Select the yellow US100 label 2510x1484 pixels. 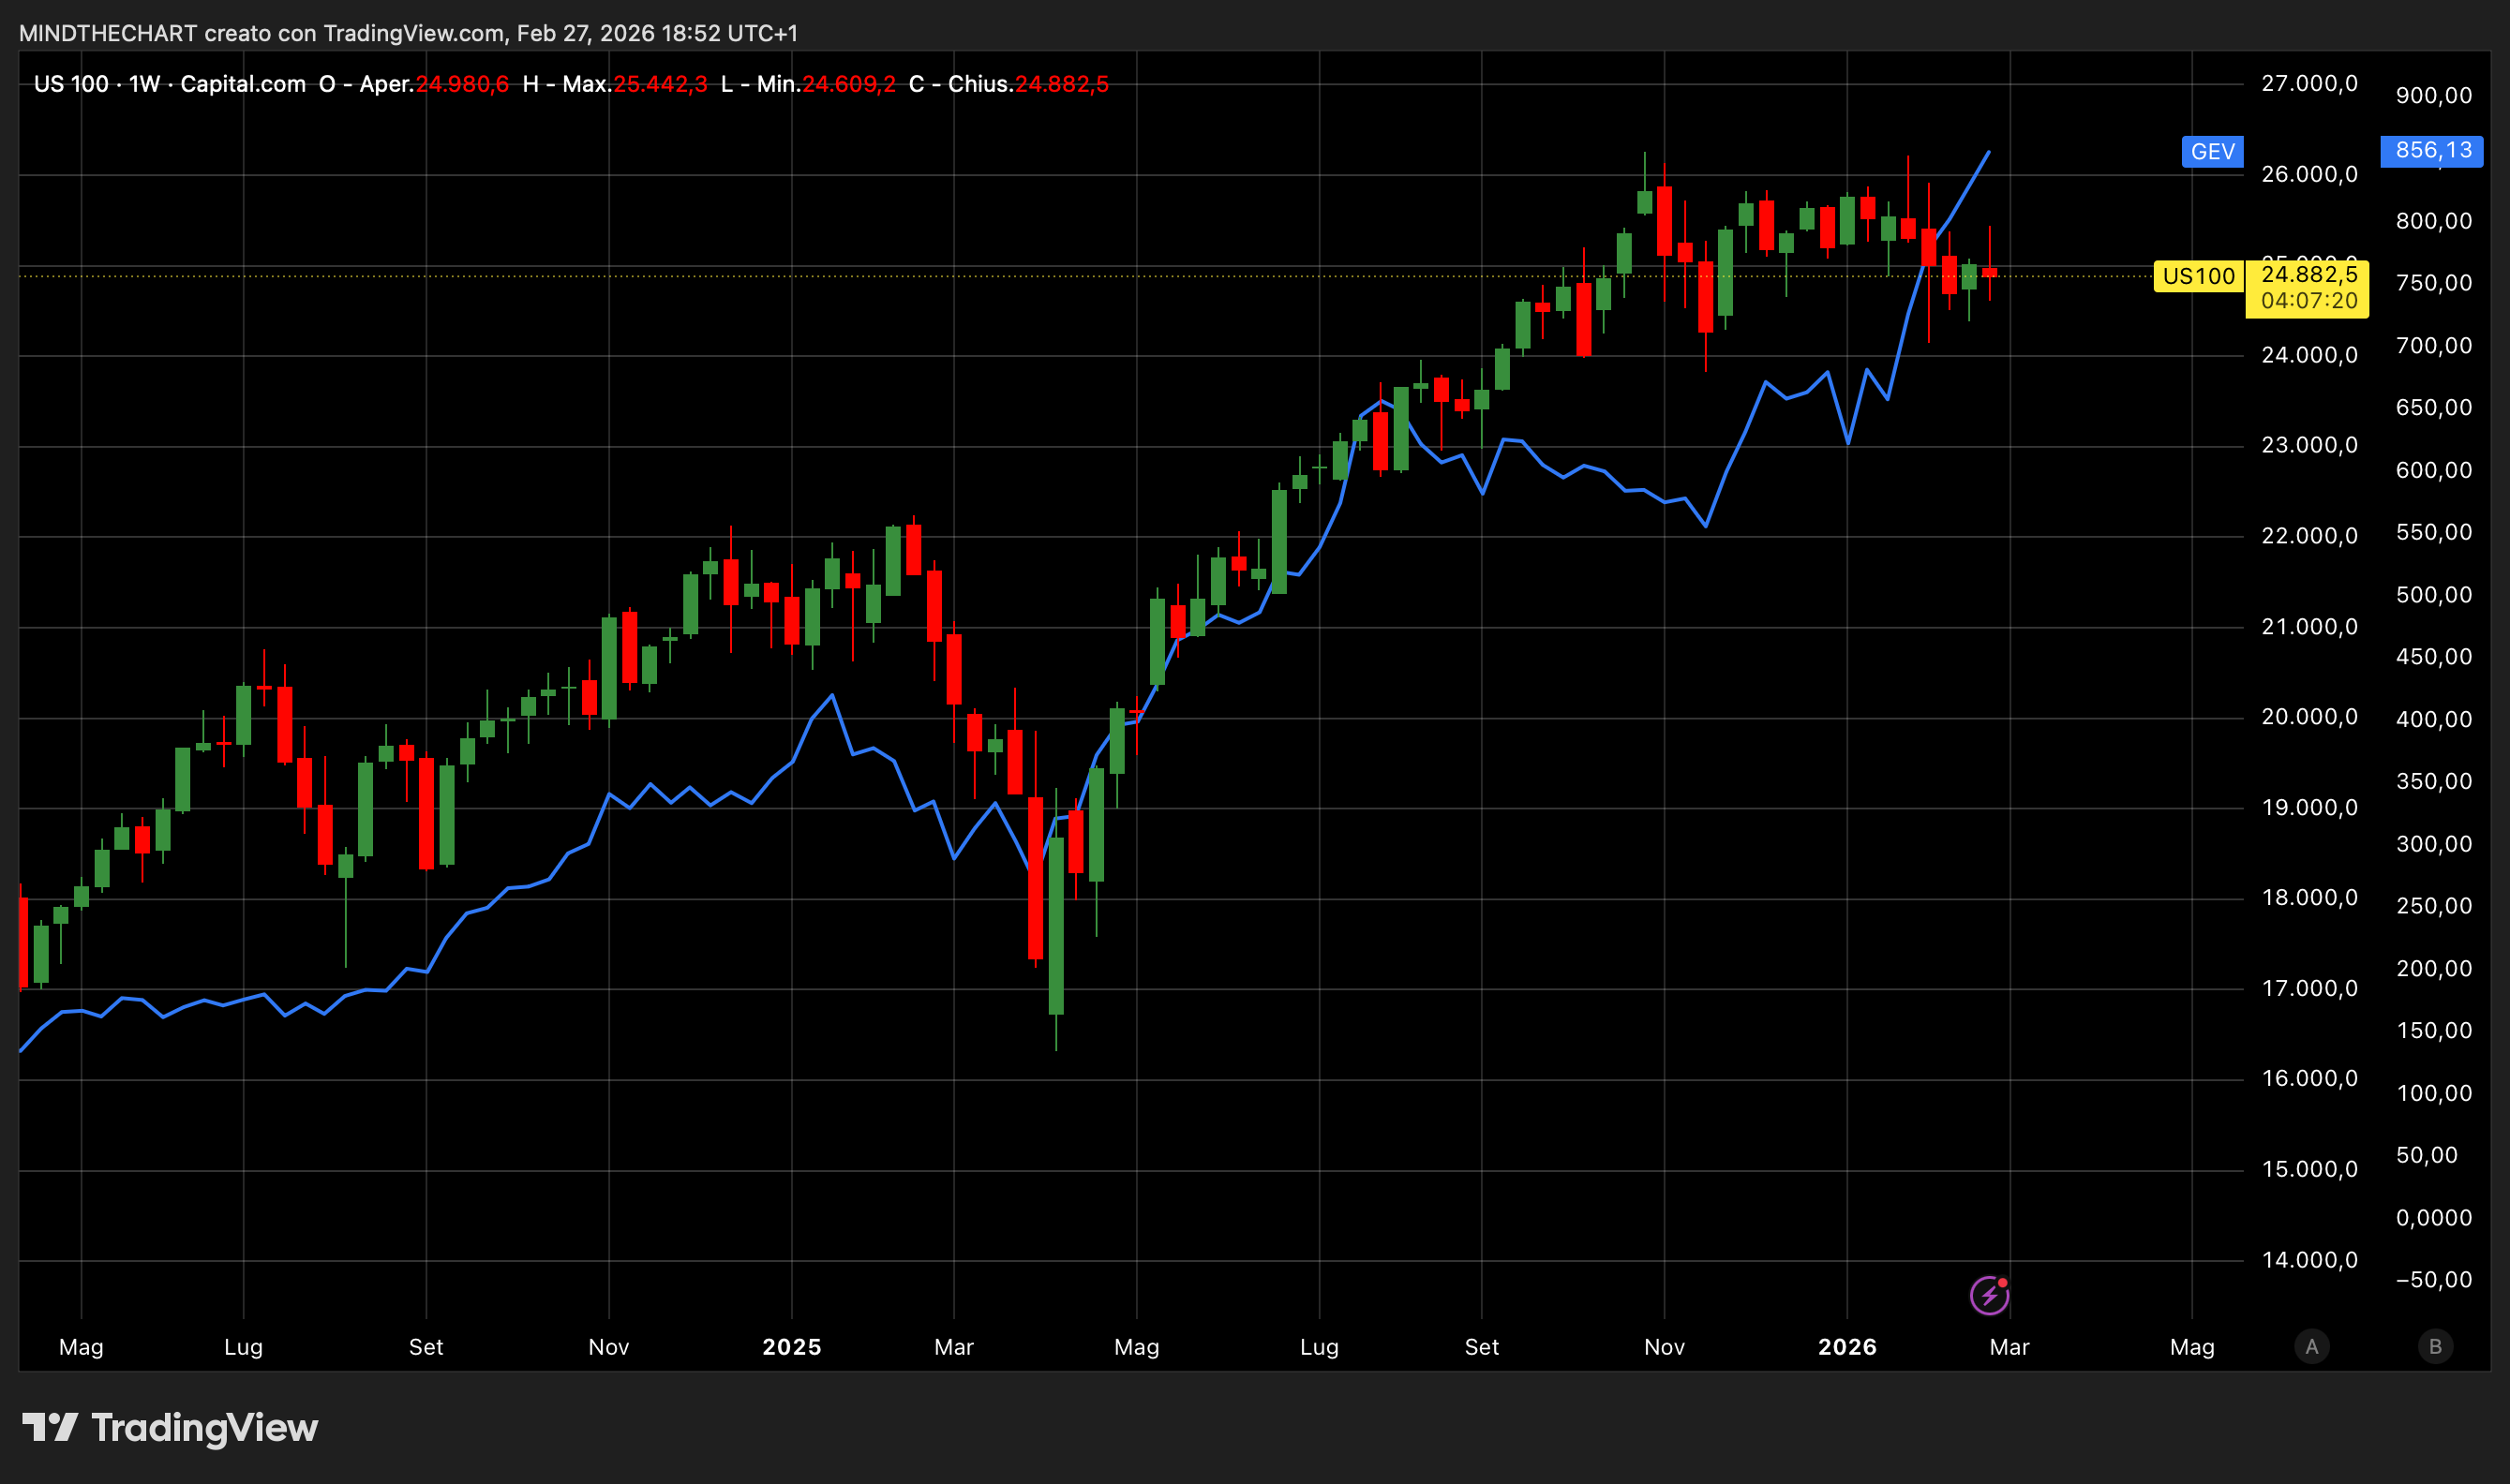pos(2198,277)
